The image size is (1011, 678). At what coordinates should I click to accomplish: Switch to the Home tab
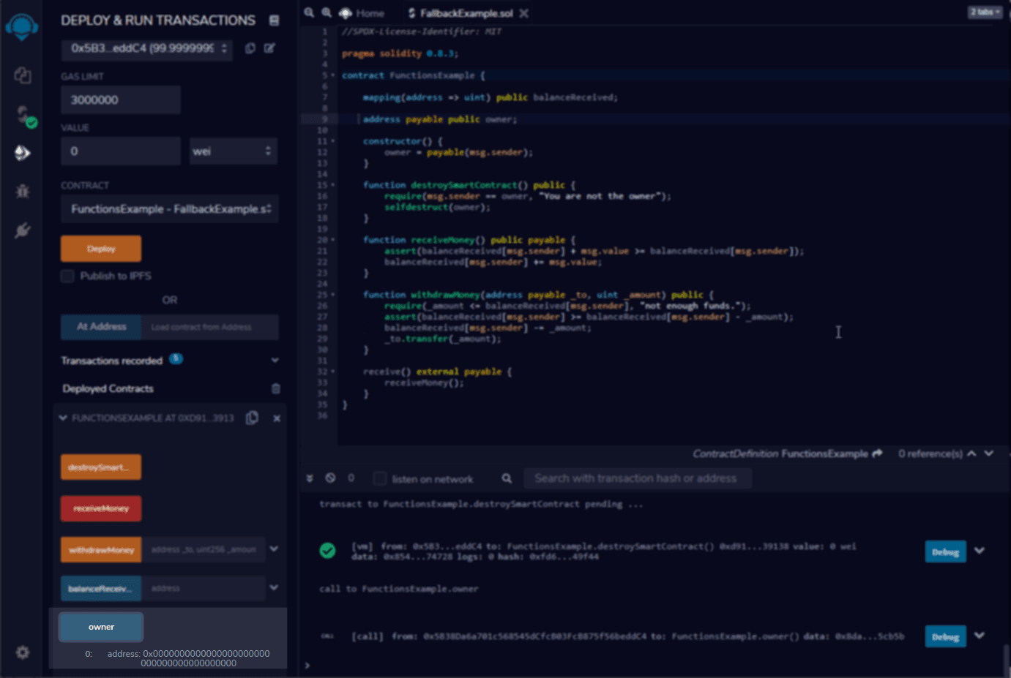362,13
